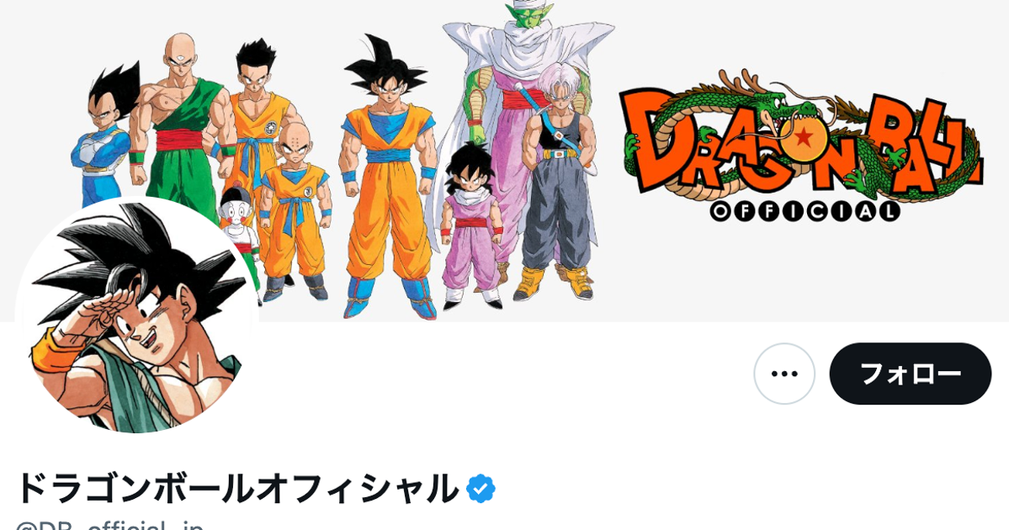This screenshot has height=530, width=1009.
Task: Click young Gohan in the purple outfit
Action: 473,225
